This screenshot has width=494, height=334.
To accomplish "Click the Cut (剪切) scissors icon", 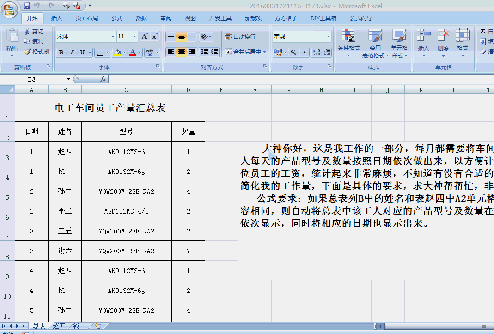I will pyautogui.click(x=27, y=31).
